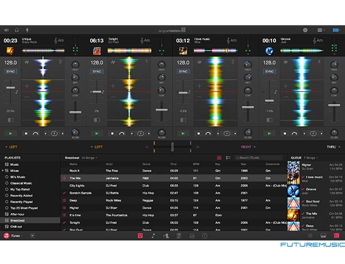This screenshot has width=345, height=264.
Task: Toggle SYNC on the I love music deck
Action: pyautogui.click(x=183, y=71)
